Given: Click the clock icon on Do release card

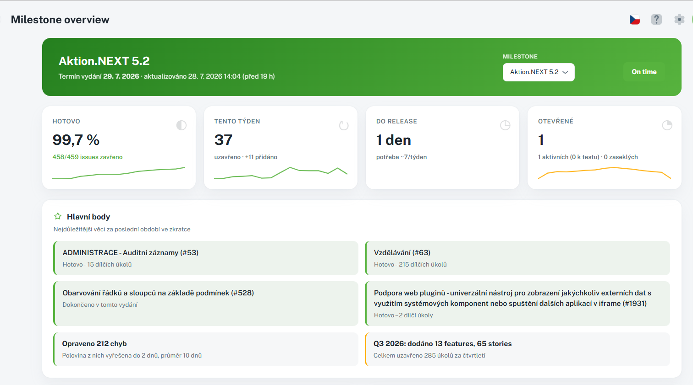Looking at the screenshot, I should [x=505, y=125].
